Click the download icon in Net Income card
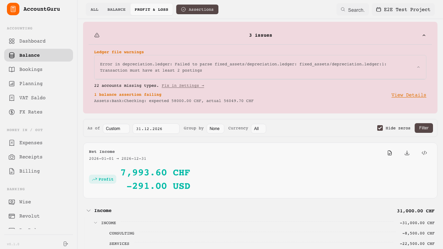Image resolution: width=443 pixels, height=249 pixels. [407, 153]
